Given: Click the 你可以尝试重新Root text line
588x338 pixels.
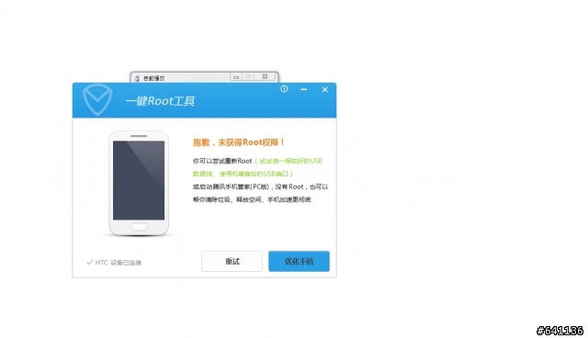Looking at the screenshot, I should tap(222, 161).
